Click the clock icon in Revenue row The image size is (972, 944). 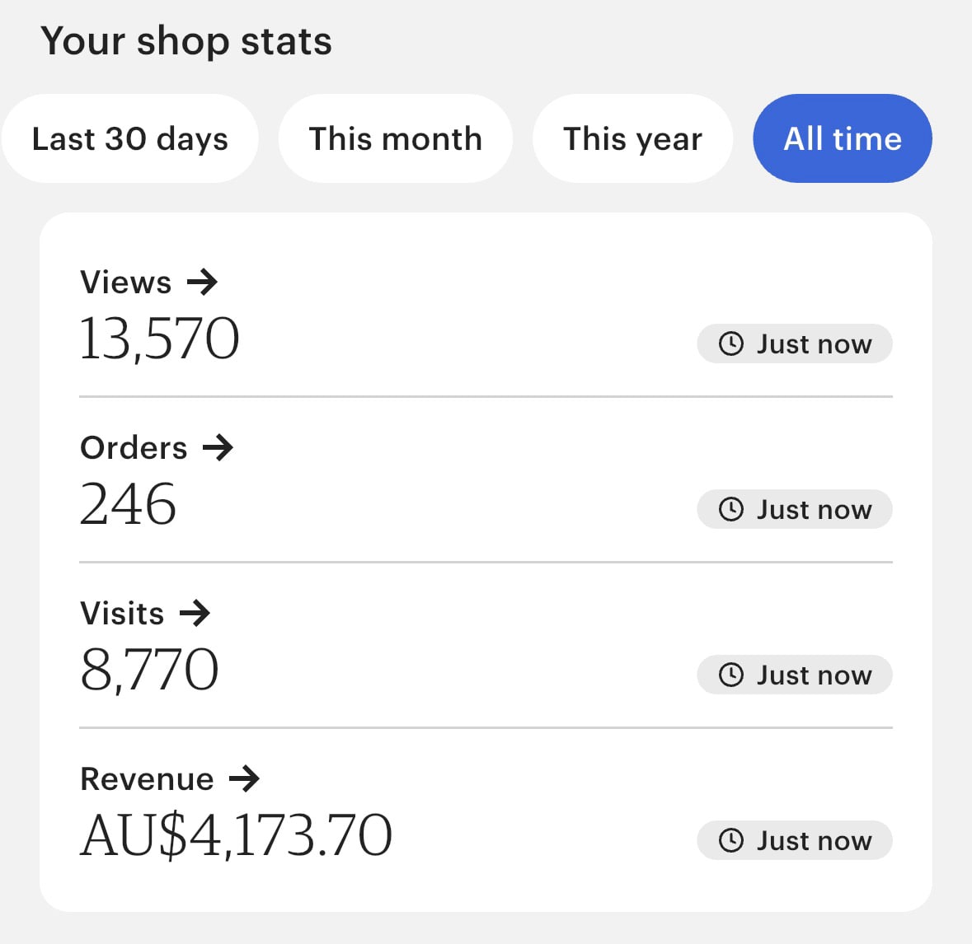point(731,840)
